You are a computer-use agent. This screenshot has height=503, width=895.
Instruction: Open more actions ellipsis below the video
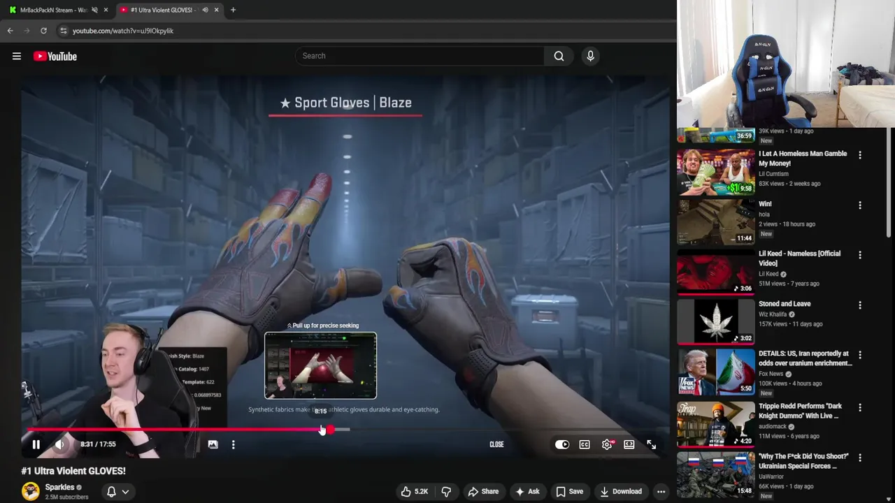tap(661, 491)
